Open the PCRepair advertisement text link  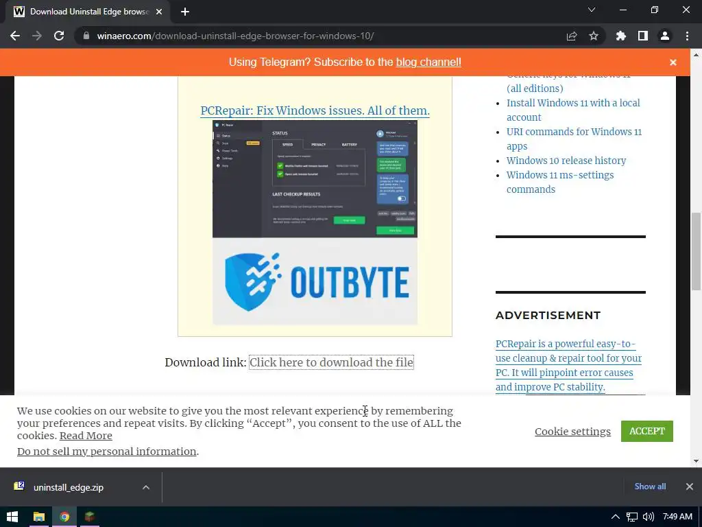pyautogui.click(x=568, y=365)
